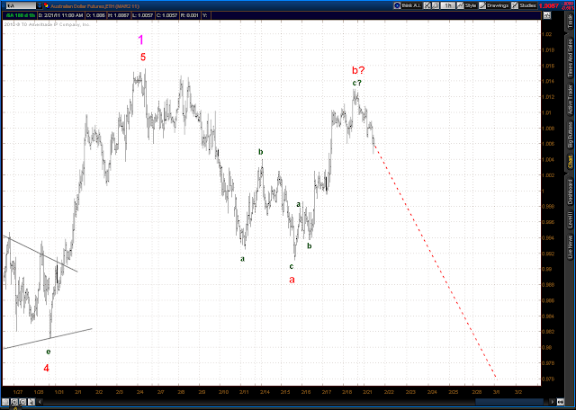This screenshot has width=576, height=410.
Task: Click the date readout 'D: 2/21/11 11:00 AM'
Action: tap(60, 15)
